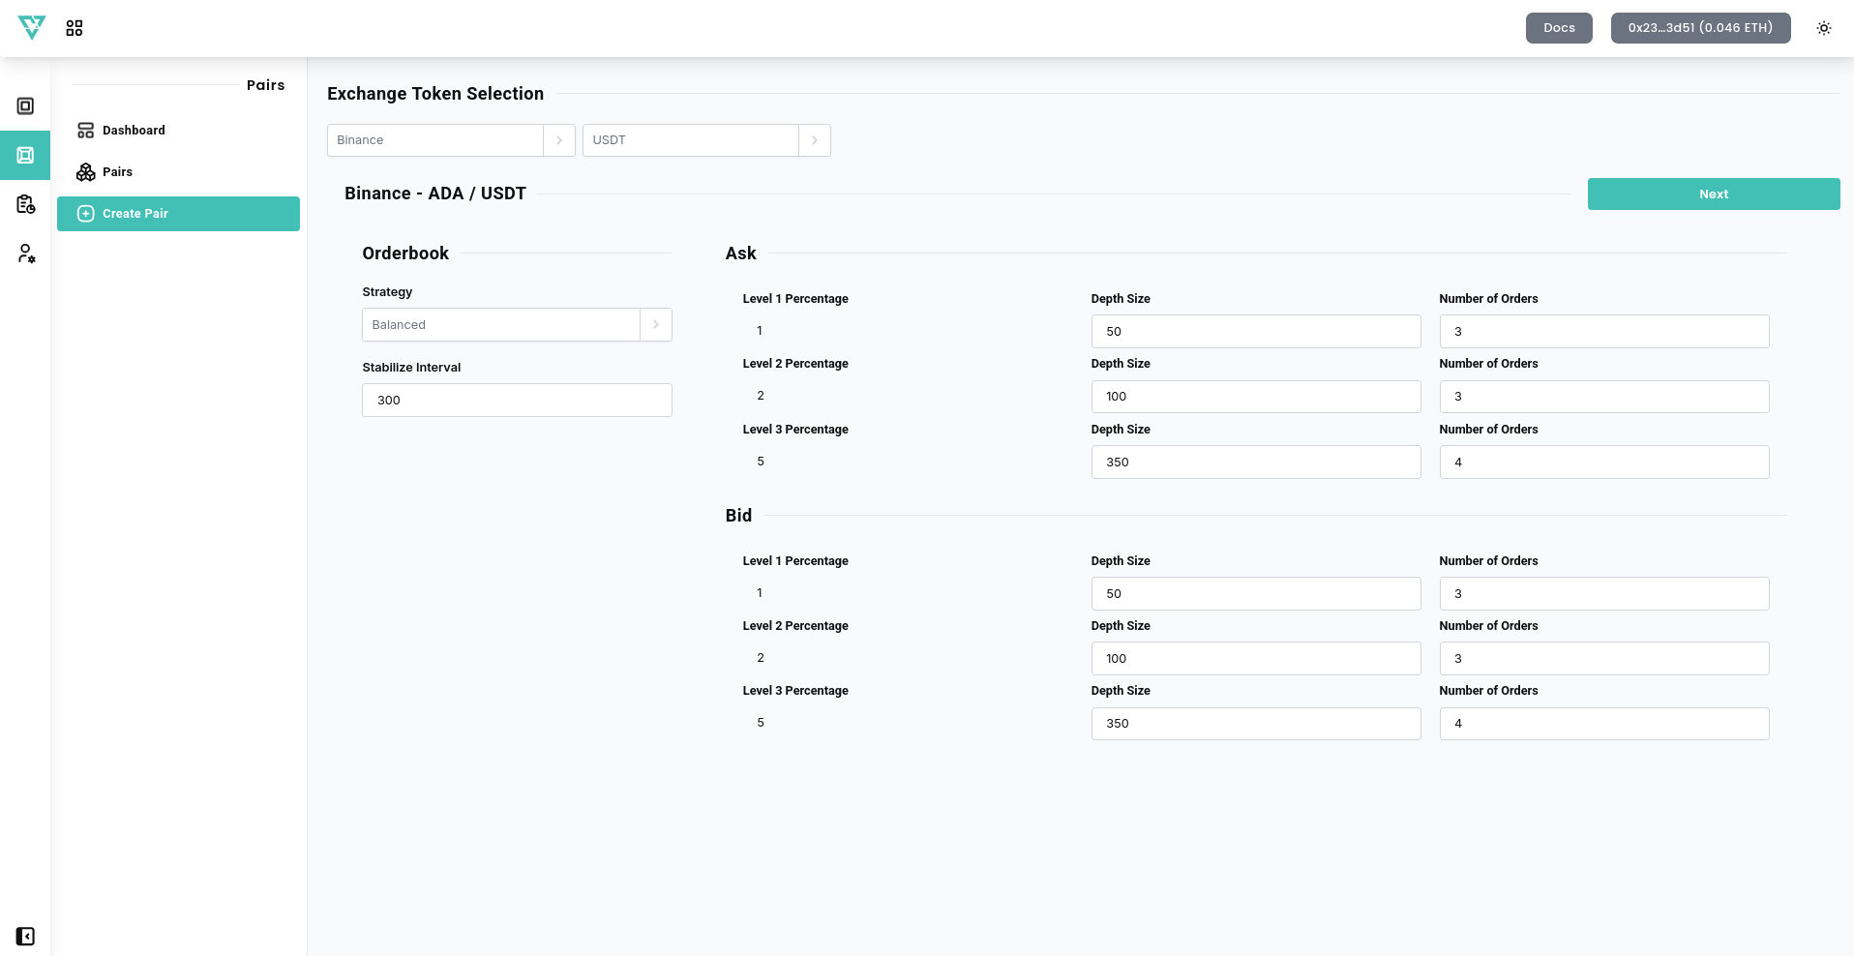This screenshot has width=1854, height=956.
Task: Click the Stabilize Interval input field
Action: click(x=517, y=401)
